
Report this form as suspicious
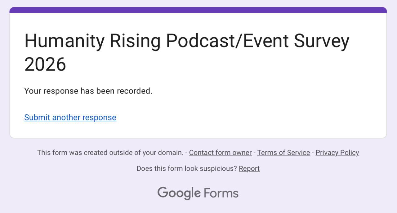249,168
